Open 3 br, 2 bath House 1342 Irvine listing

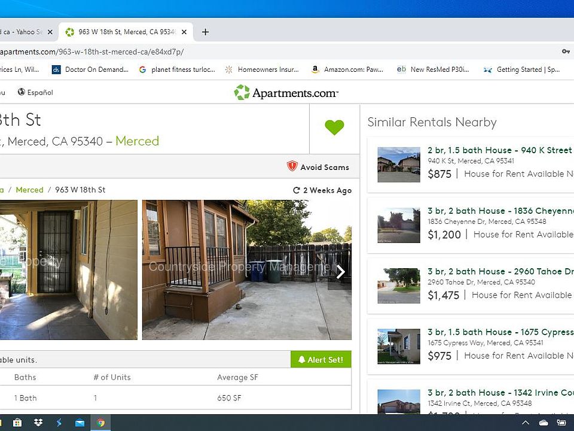click(x=501, y=393)
